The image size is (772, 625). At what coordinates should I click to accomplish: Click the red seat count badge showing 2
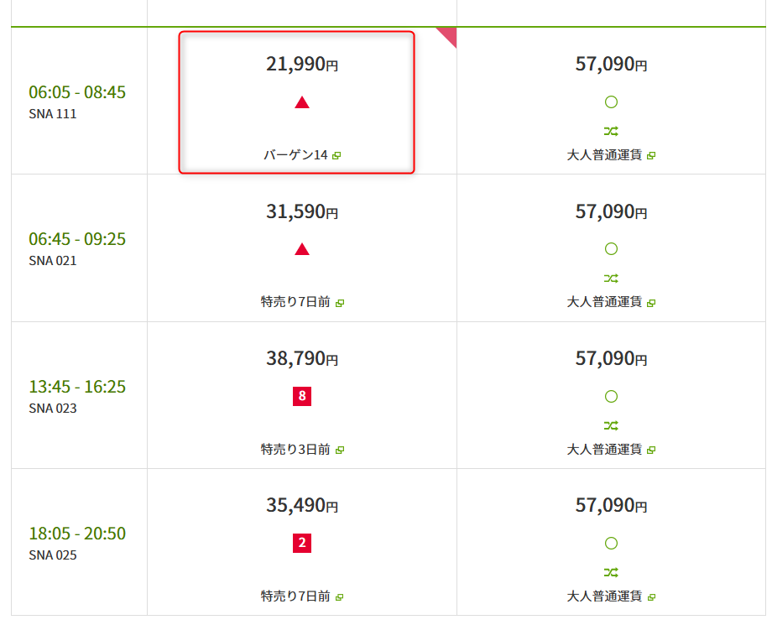click(x=302, y=543)
